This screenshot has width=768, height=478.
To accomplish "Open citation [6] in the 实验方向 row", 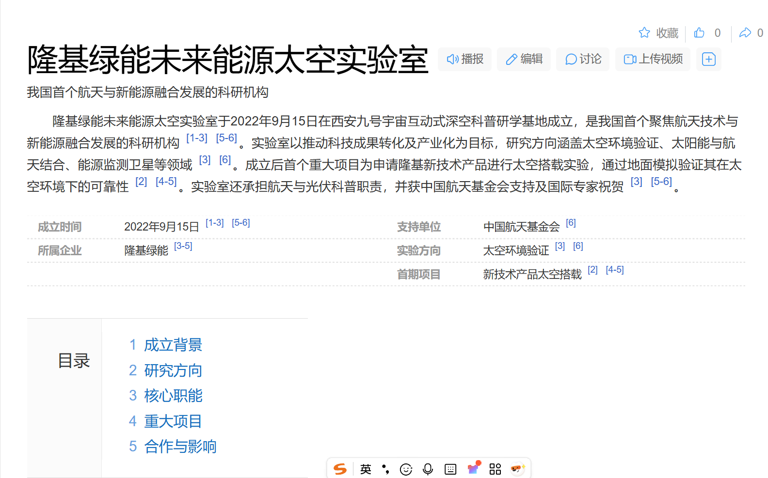I will click(578, 246).
